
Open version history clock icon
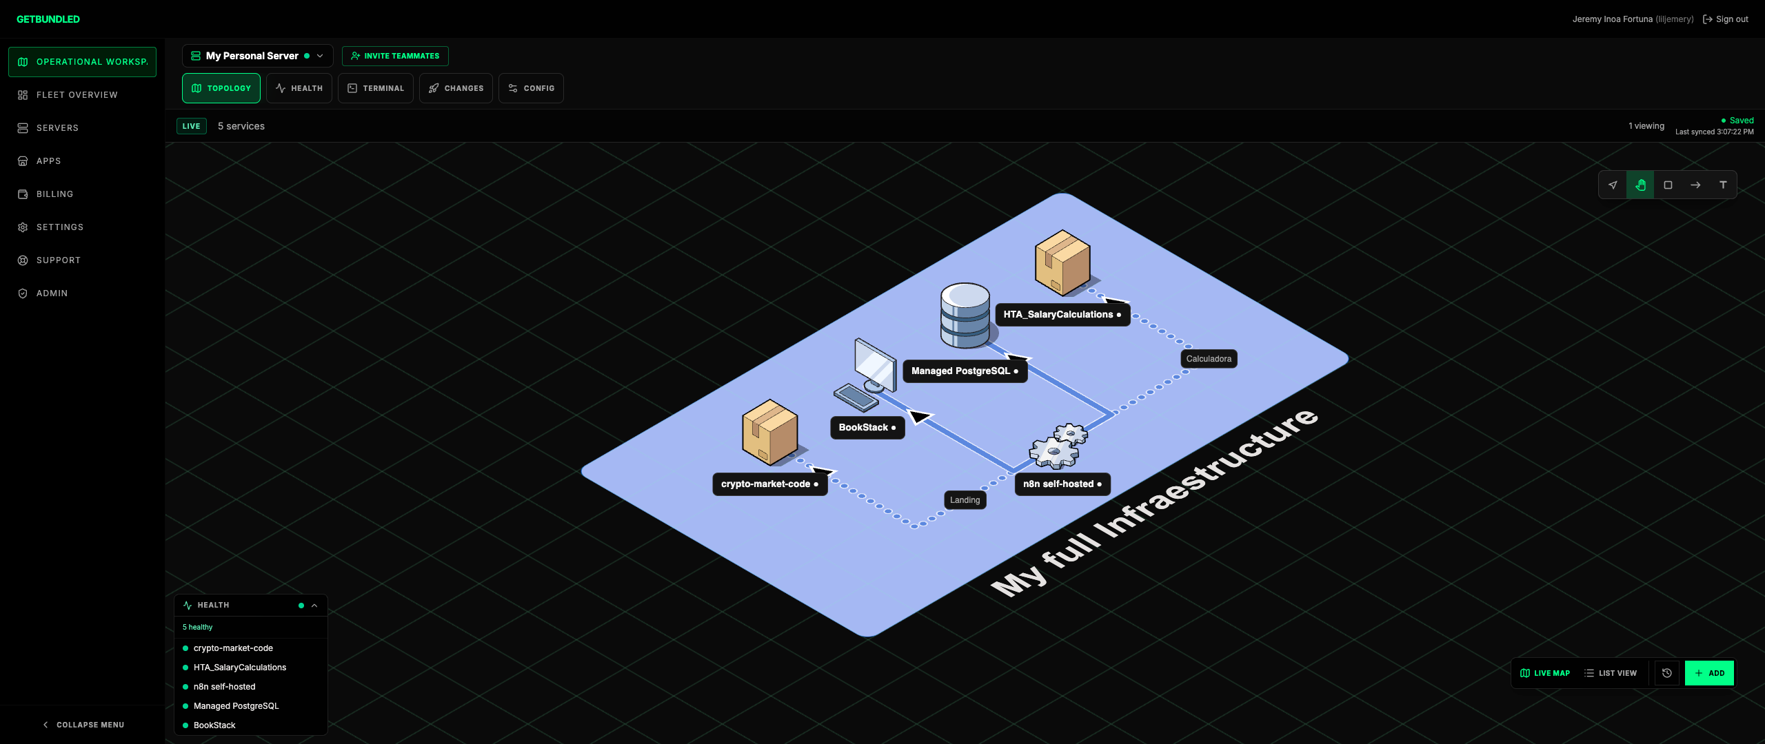click(x=1667, y=673)
